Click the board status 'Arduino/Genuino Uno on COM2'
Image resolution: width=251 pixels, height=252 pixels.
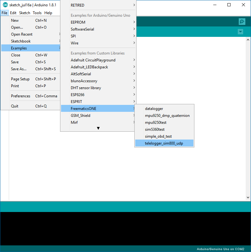[220, 249]
